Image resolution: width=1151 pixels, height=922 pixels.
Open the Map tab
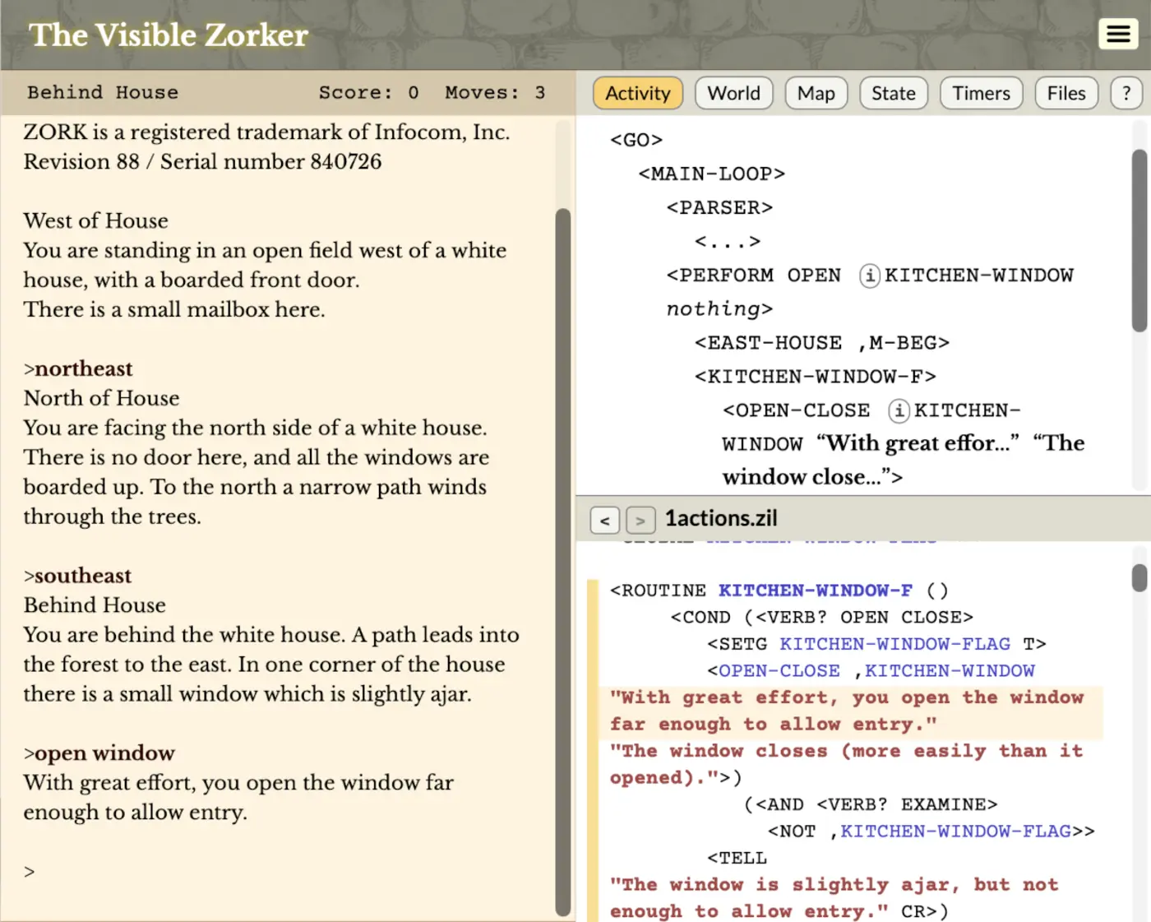[816, 93]
